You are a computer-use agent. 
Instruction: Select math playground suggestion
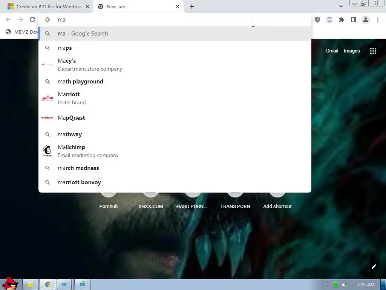tap(175, 82)
